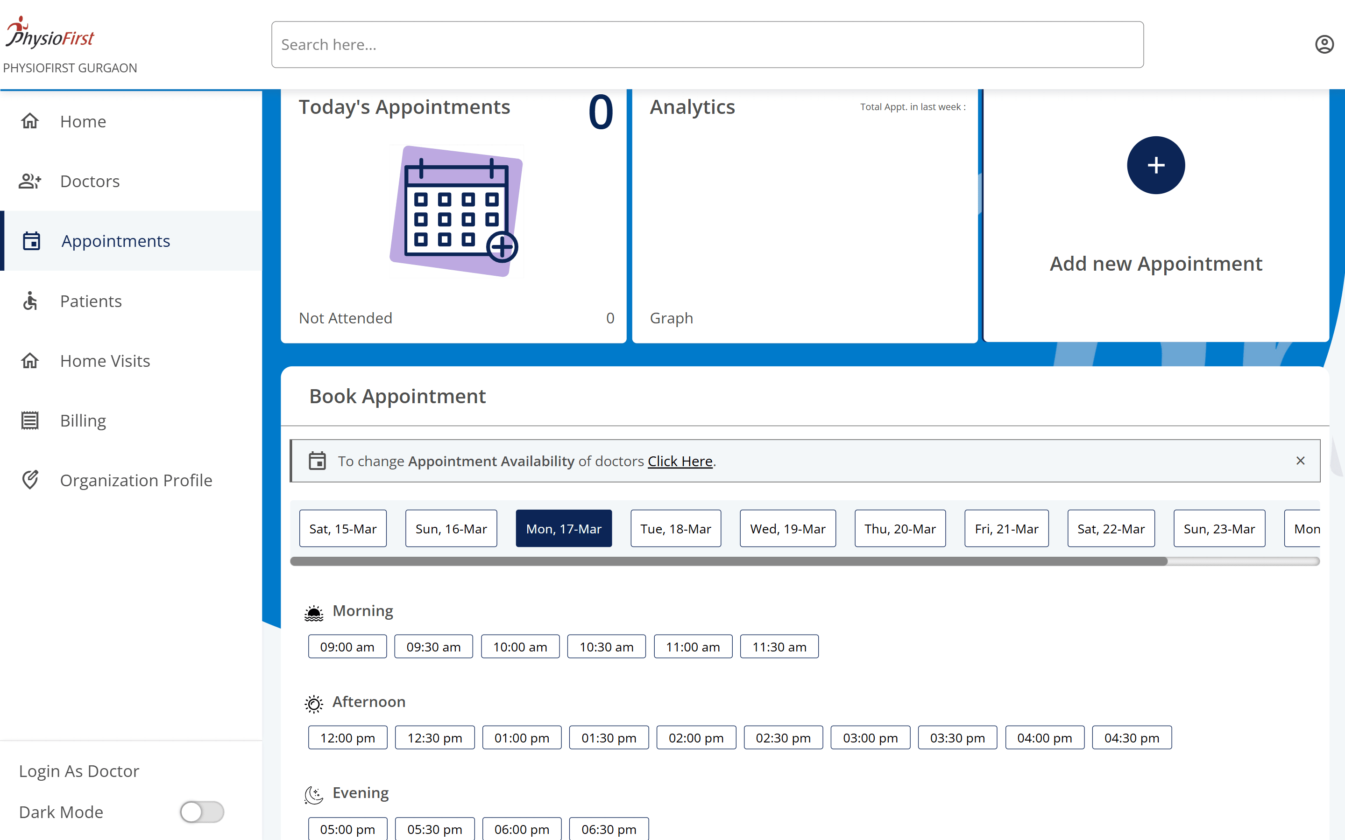Select date Sun, 16-Mar

(x=451, y=528)
